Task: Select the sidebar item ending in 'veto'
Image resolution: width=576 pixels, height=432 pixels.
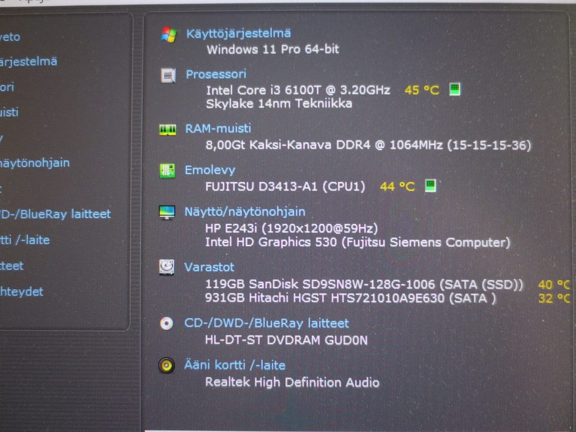Action: tap(10, 37)
